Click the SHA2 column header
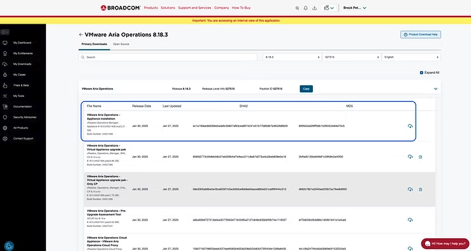Screen dimensions: 471x251 243,106
